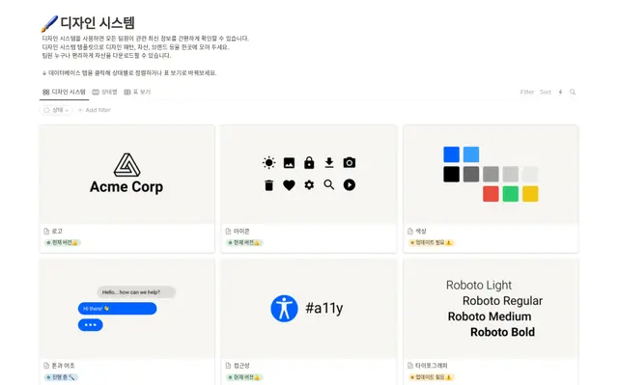Click the Roboto Bold text sample
618x385 pixels.
pyautogui.click(x=502, y=332)
